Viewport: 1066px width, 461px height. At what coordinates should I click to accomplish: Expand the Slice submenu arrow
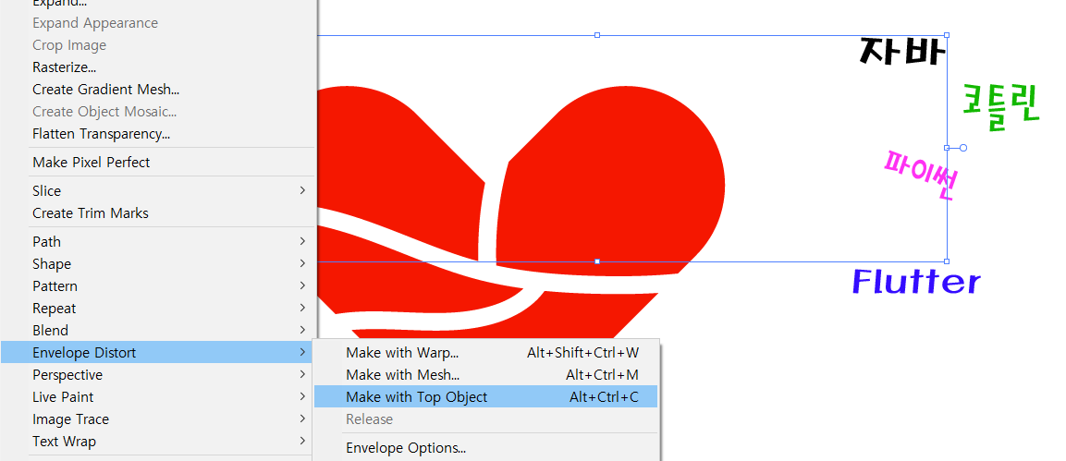pos(302,191)
